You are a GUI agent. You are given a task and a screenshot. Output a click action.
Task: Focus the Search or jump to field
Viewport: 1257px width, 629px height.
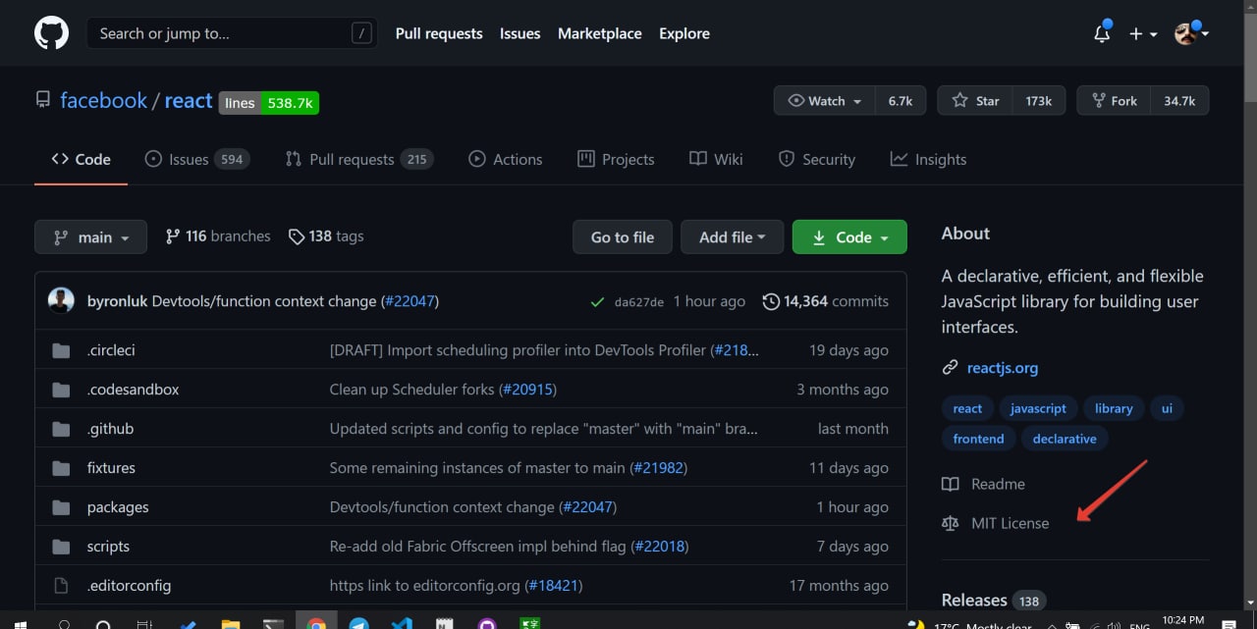(x=232, y=33)
